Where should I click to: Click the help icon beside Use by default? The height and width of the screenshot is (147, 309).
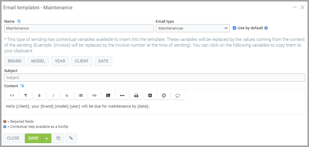(x=266, y=28)
